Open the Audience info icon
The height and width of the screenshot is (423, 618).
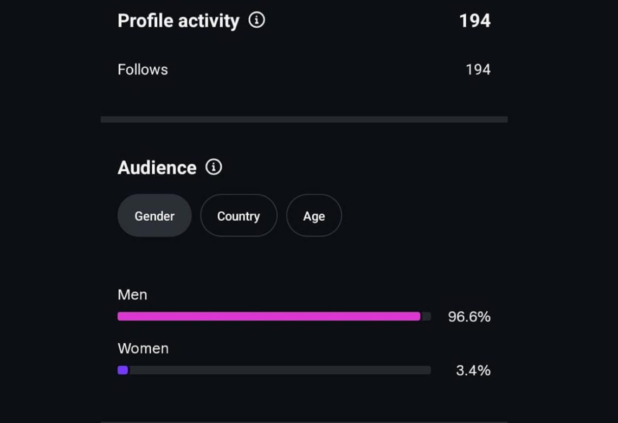214,167
